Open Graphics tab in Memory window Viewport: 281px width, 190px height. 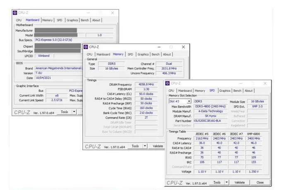(x=143, y=54)
